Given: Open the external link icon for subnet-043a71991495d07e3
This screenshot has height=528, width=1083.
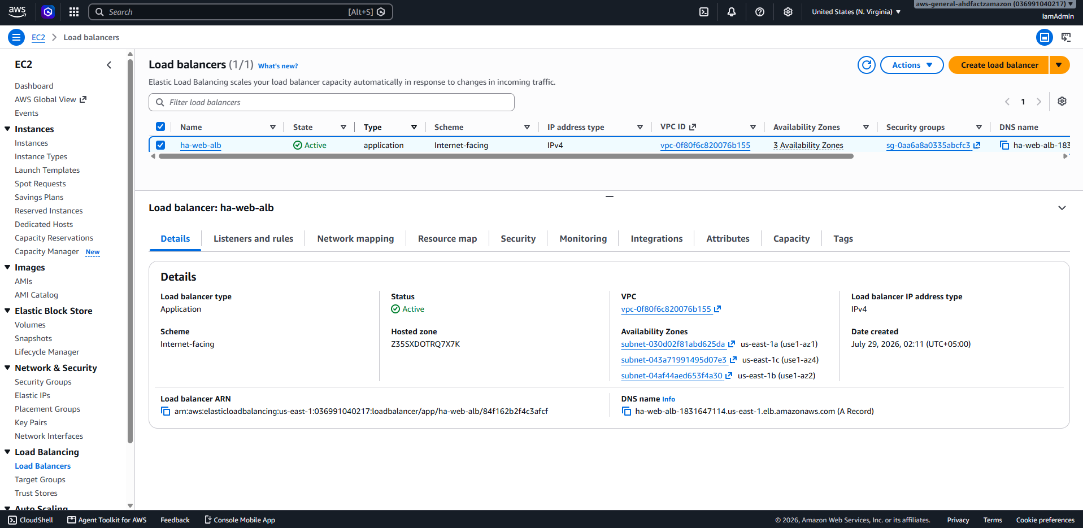Looking at the screenshot, I should pos(733,360).
